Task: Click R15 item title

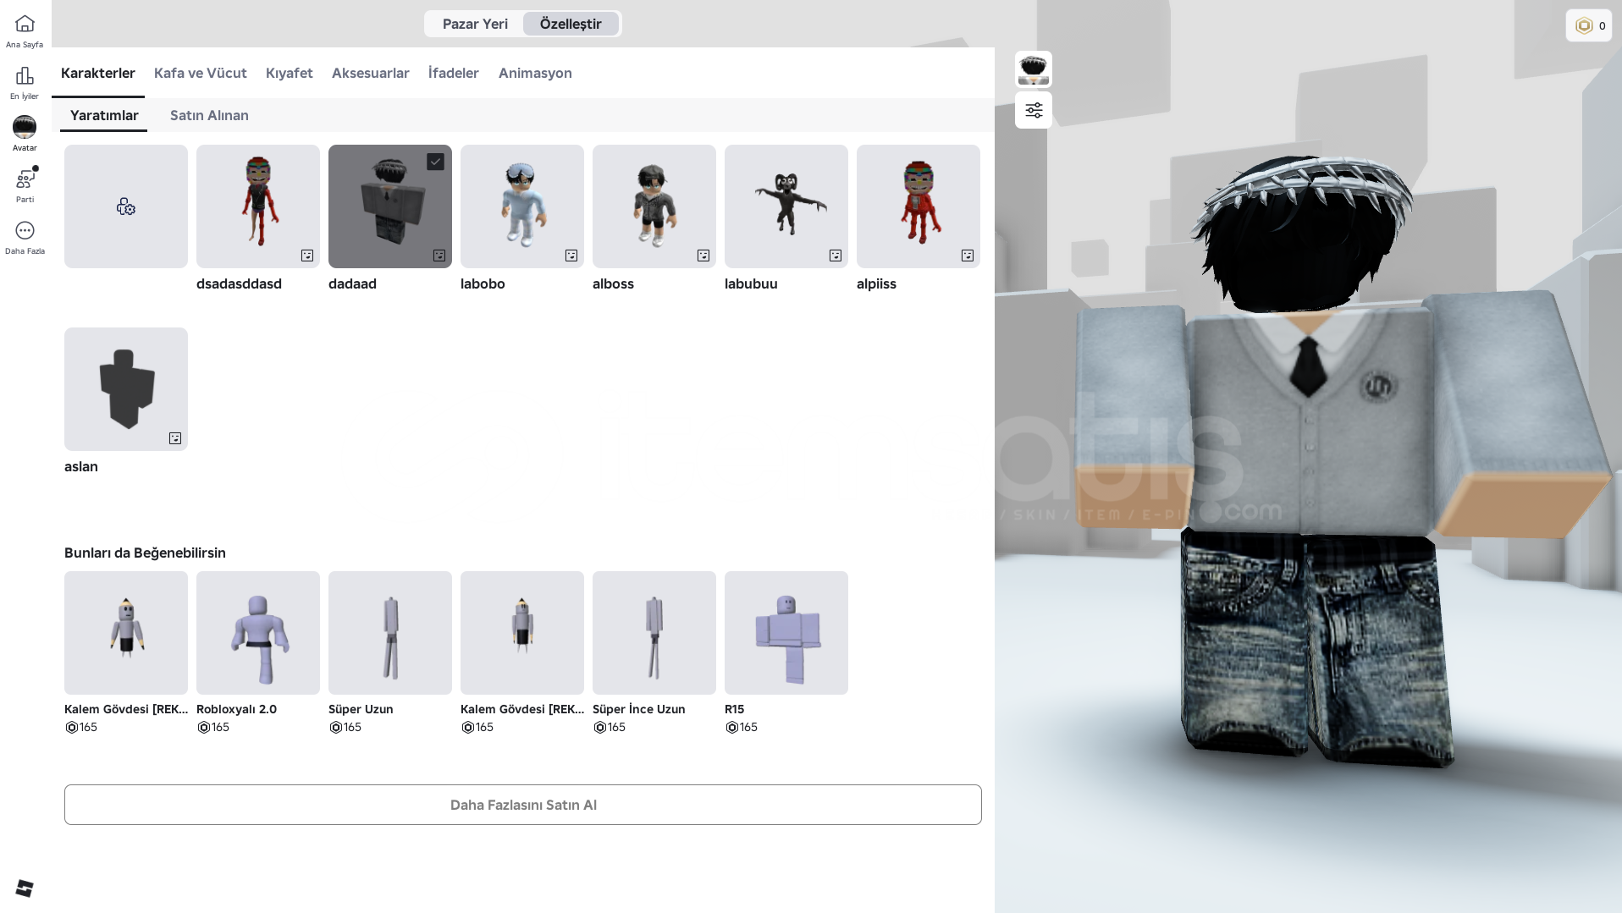Action: click(x=734, y=709)
